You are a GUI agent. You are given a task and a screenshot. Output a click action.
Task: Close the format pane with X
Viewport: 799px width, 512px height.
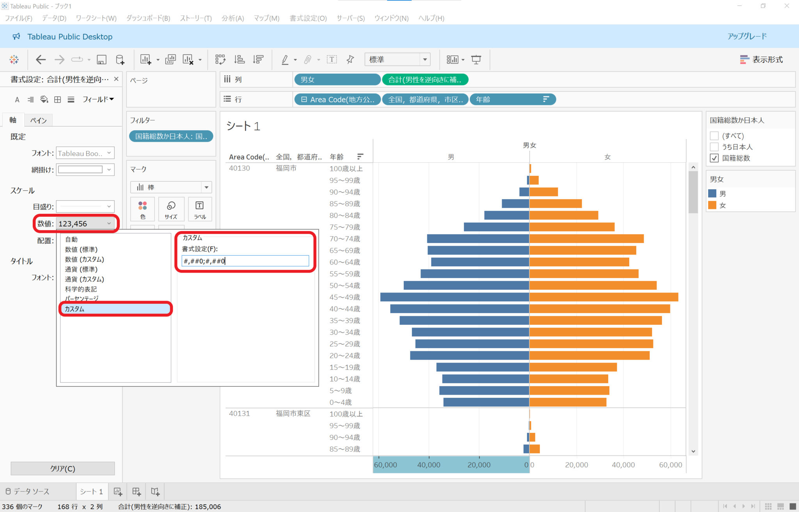click(x=116, y=79)
